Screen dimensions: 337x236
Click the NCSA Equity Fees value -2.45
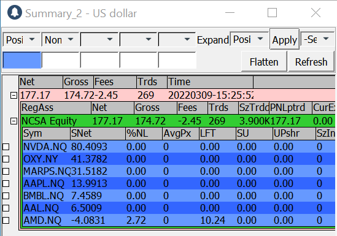190,121
